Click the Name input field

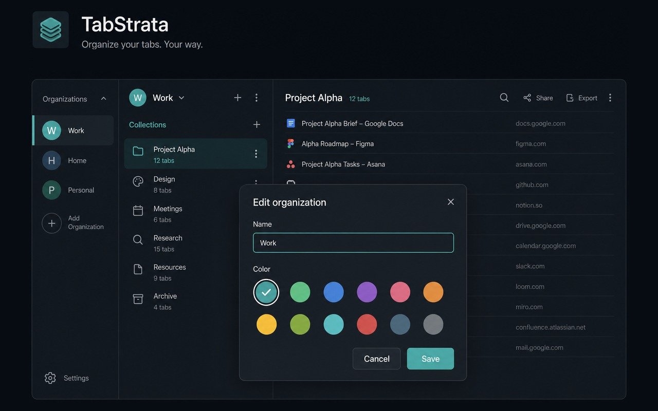tap(353, 243)
